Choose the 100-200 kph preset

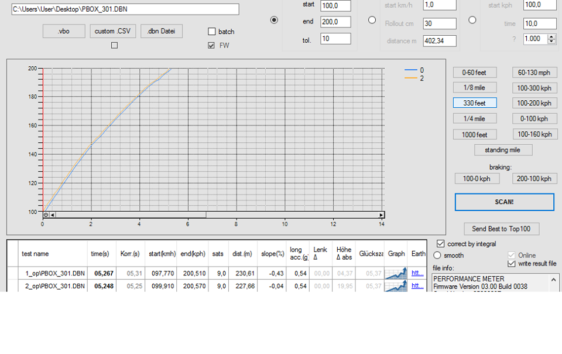pyautogui.click(x=533, y=103)
